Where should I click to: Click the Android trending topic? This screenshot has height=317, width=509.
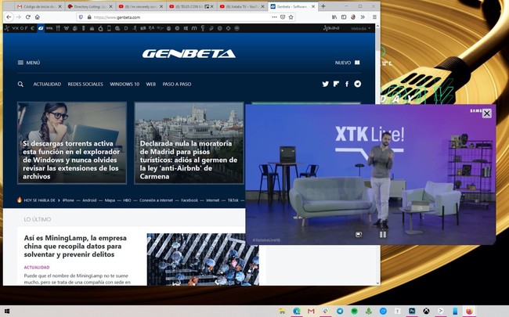click(x=89, y=200)
